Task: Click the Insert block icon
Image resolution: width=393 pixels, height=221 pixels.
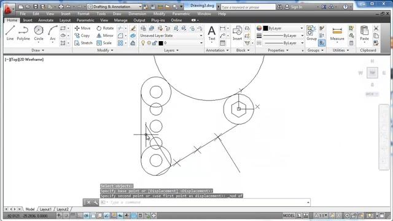Action: point(237,33)
